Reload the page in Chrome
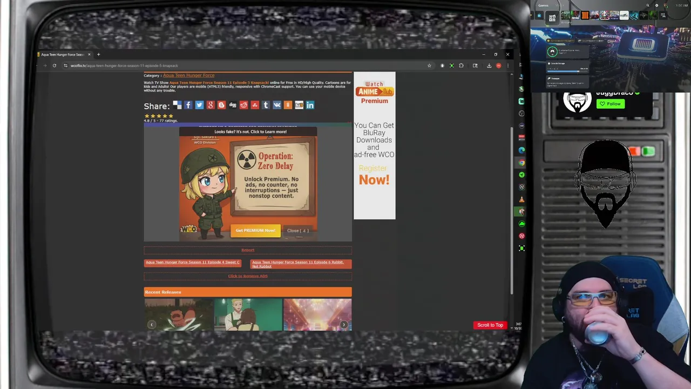 coord(54,65)
